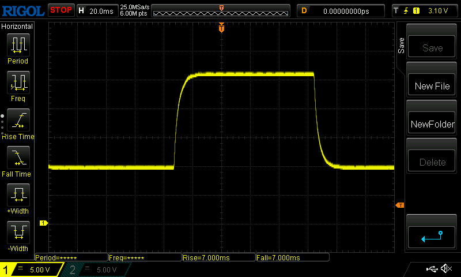Click the orange trigger level marker at right edge
Viewport: 461px width, 277px height.
pyautogui.click(x=400, y=205)
